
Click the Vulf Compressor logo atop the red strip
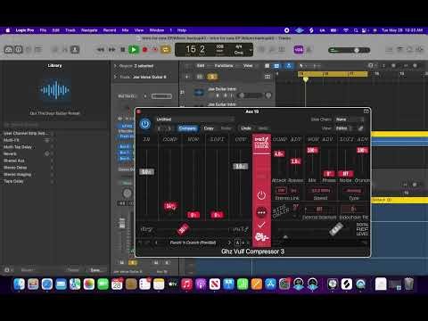coord(261,143)
